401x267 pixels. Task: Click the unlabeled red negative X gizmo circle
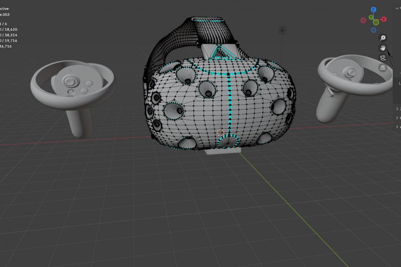click(363, 20)
